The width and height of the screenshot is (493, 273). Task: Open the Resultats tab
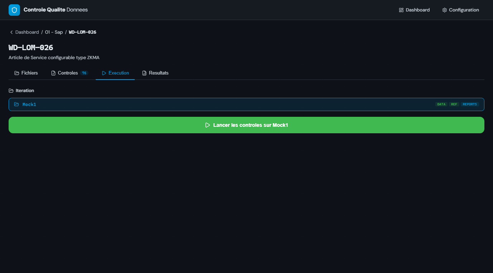[155, 73]
